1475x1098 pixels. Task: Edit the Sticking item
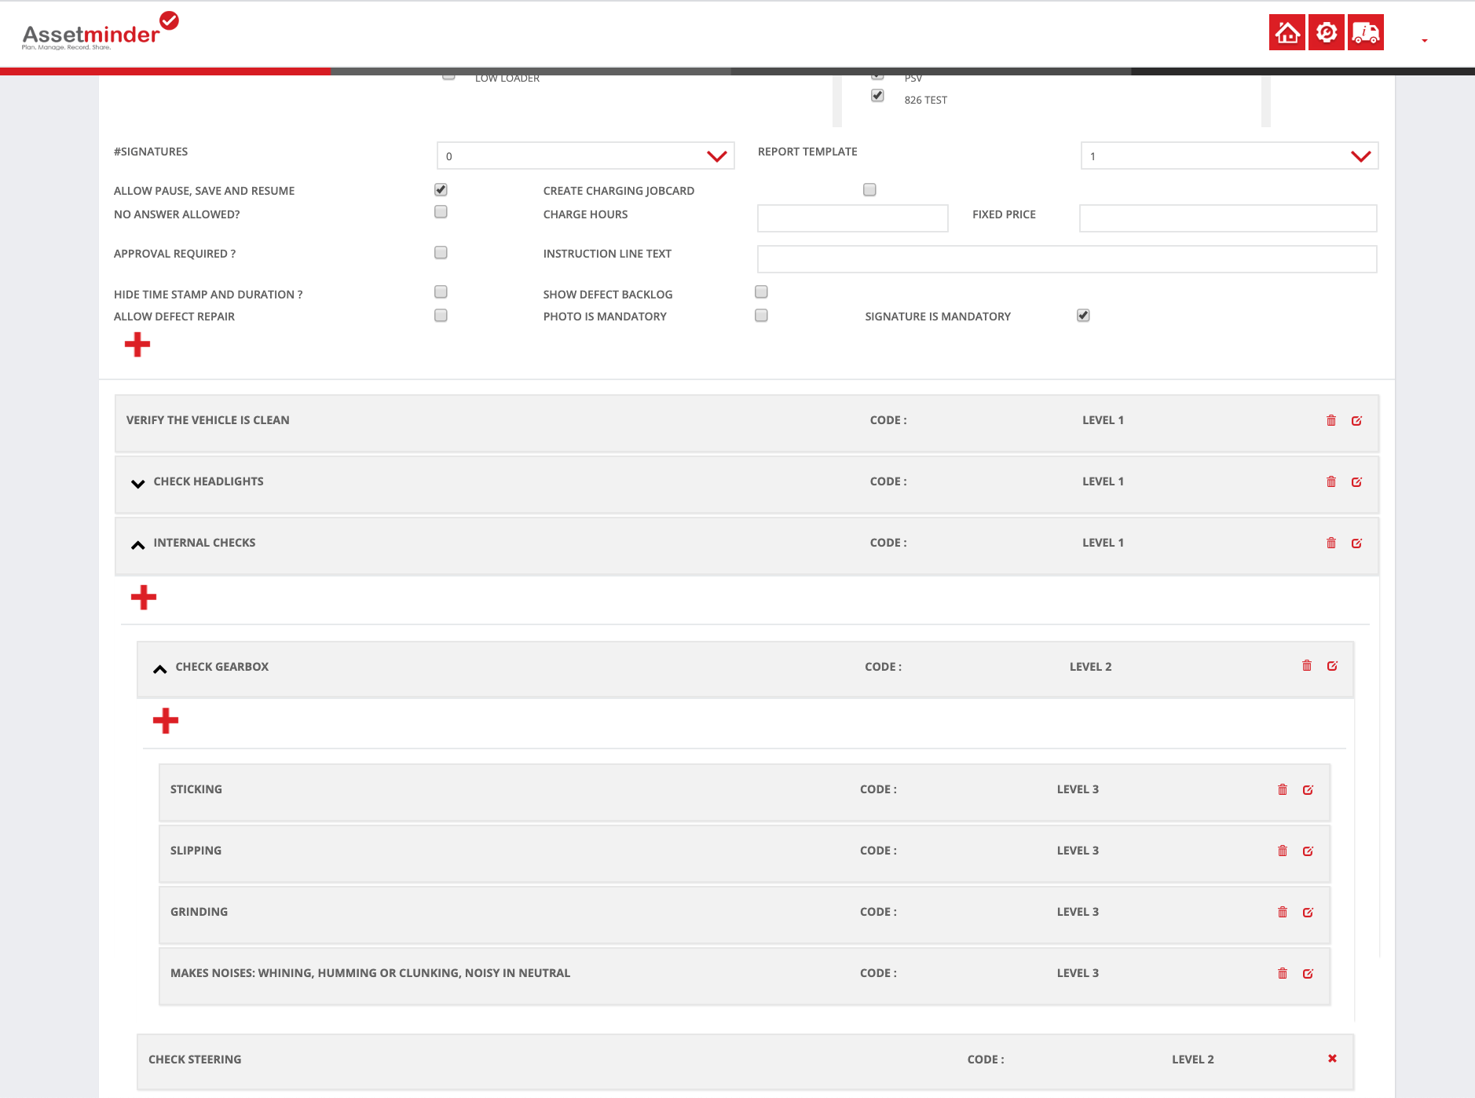(x=1308, y=789)
